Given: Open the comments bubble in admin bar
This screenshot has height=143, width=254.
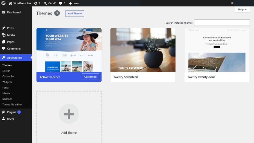Looking at the screenshot, I should point(62,3).
